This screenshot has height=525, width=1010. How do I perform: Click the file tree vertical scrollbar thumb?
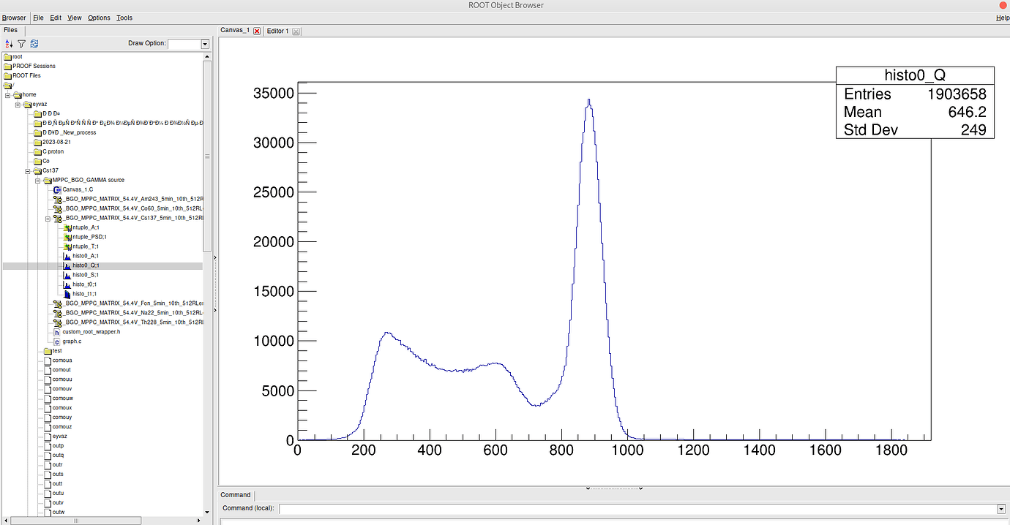tap(208, 155)
